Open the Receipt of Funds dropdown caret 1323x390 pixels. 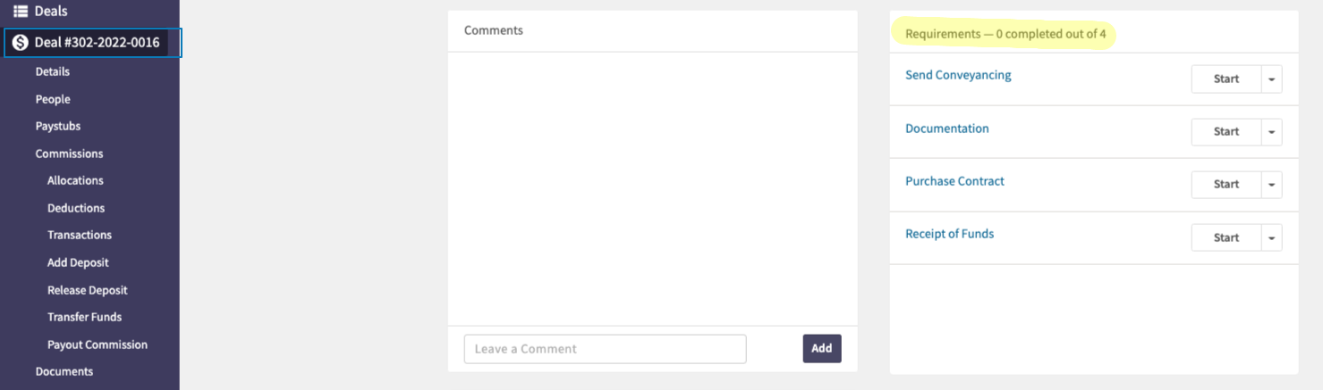[1271, 237]
